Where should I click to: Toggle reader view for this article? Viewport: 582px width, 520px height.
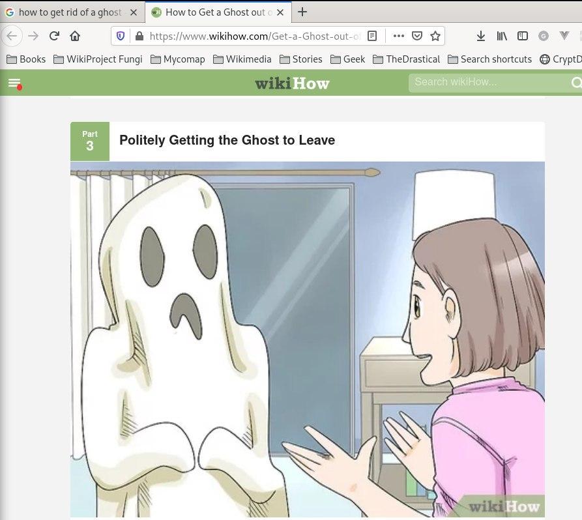(x=372, y=36)
